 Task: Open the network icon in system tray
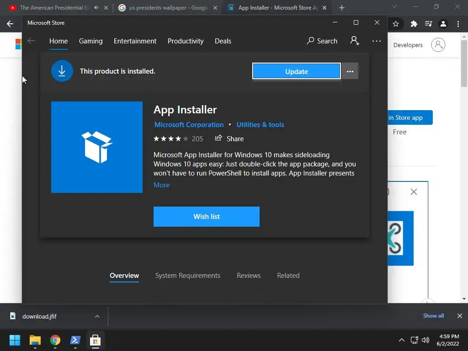[x=414, y=340]
